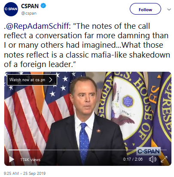This screenshot has width=174, height=177.
Task: Click the arrow in the Watch now banner
Action: 51,80
